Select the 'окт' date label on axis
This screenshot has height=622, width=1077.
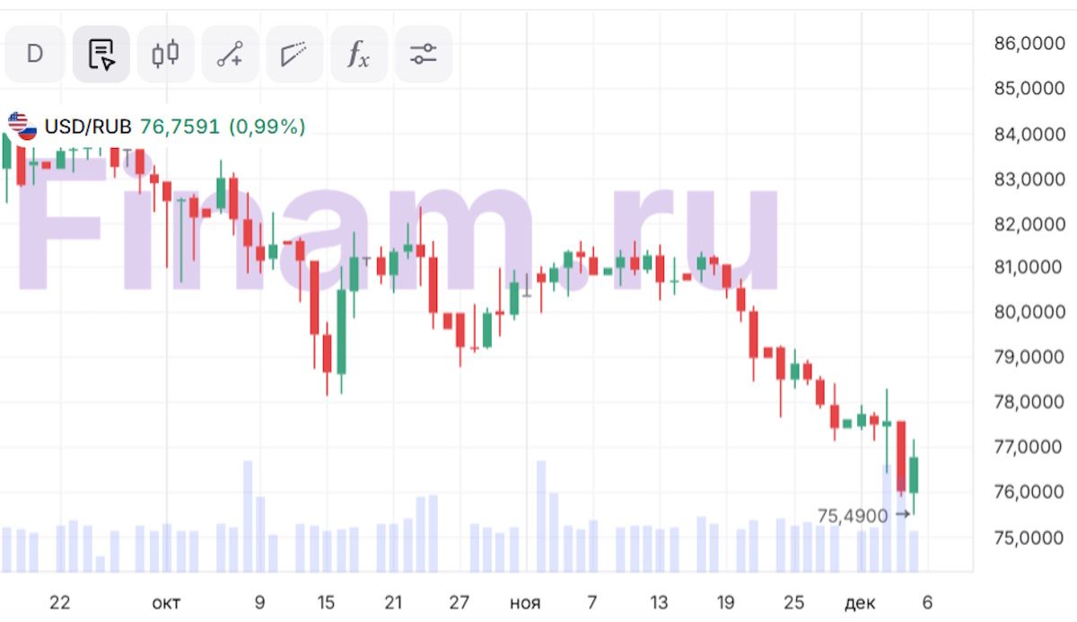pos(165,603)
